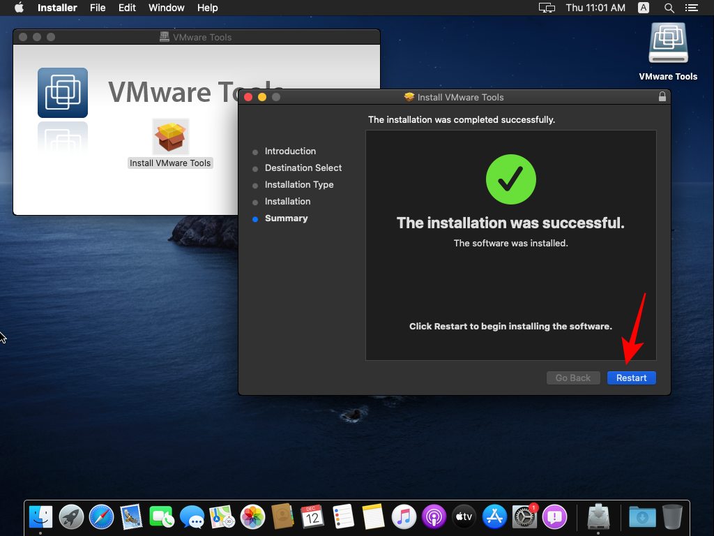Image resolution: width=714 pixels, height=536 pixels.
Task: Open the VMware Tools disk on the desktop
Action: click(x=668, y=42)
